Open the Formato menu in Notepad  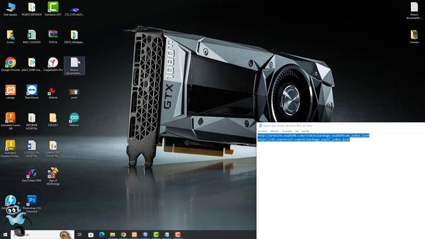click(x=287, y=131)
